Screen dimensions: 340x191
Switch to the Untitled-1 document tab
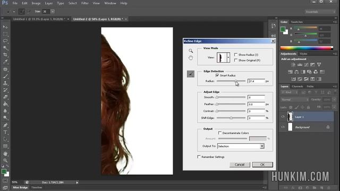(x=39, y=19)
